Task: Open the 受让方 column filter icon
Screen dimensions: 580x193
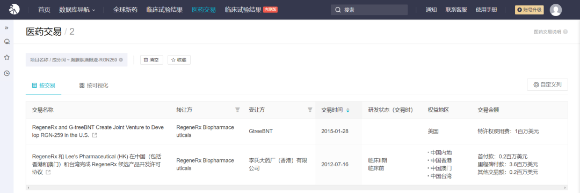Action: (310, 110)
